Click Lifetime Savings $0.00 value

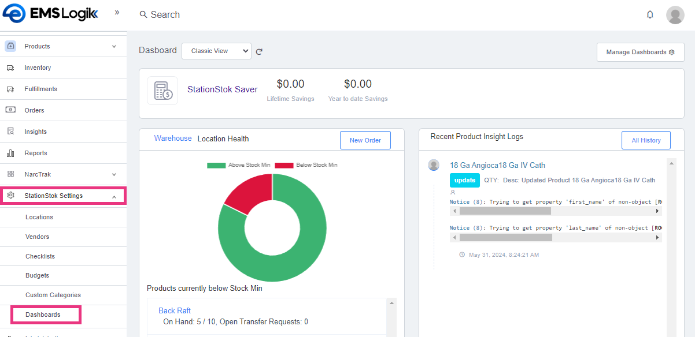pyautogui.click(x=290, y=84)
